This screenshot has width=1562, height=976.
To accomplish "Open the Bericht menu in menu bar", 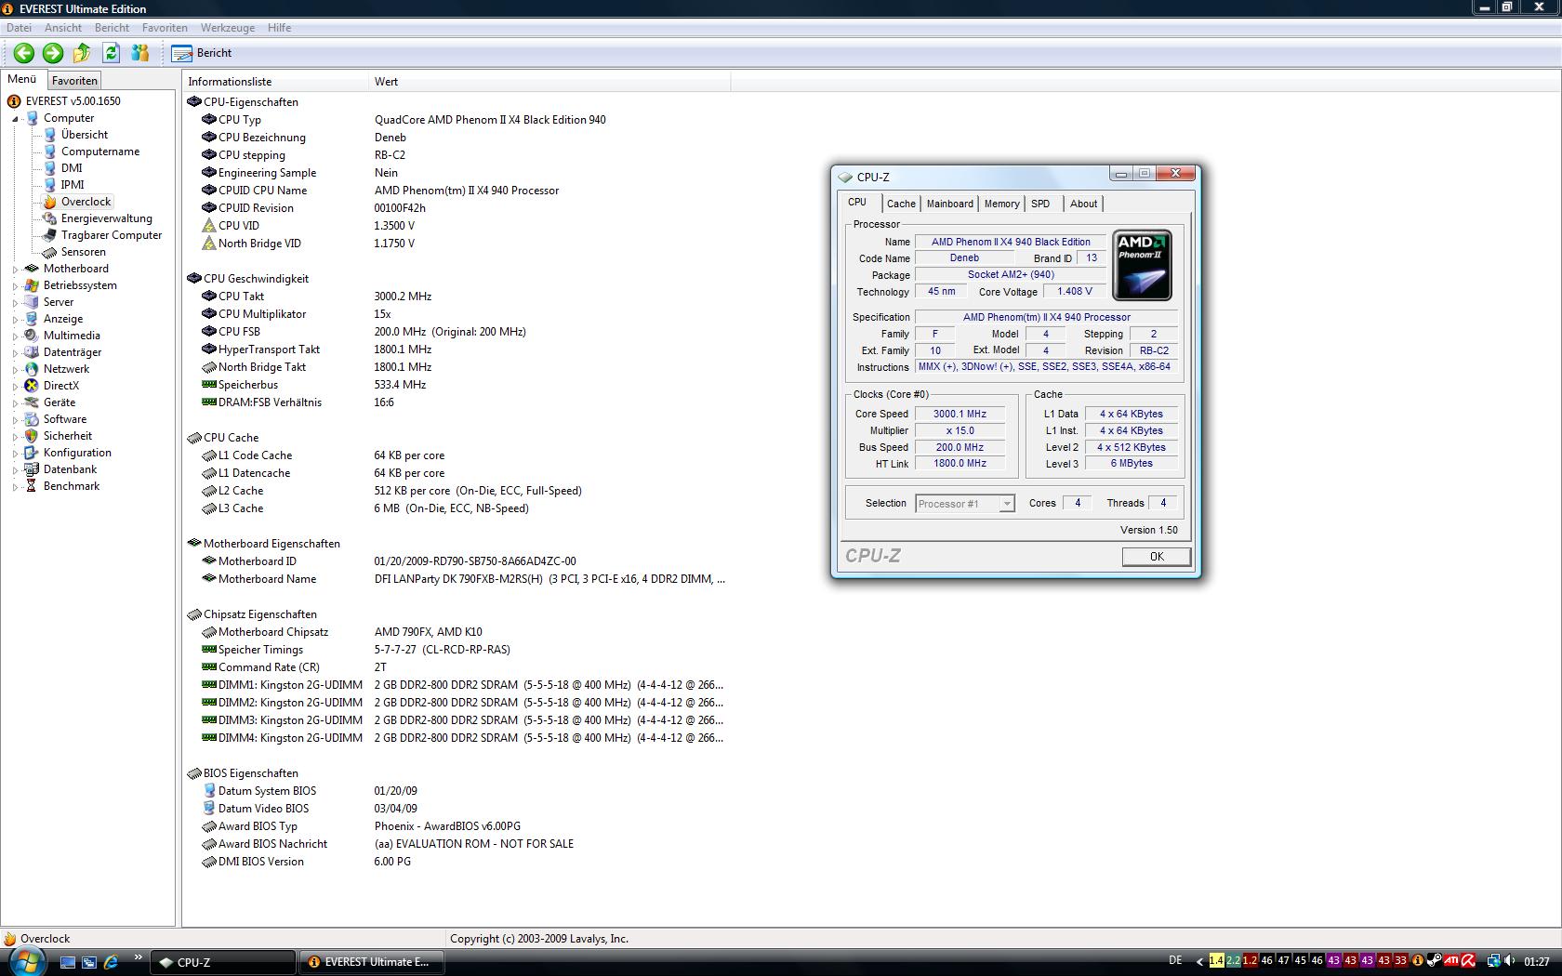I will [112, 28].
